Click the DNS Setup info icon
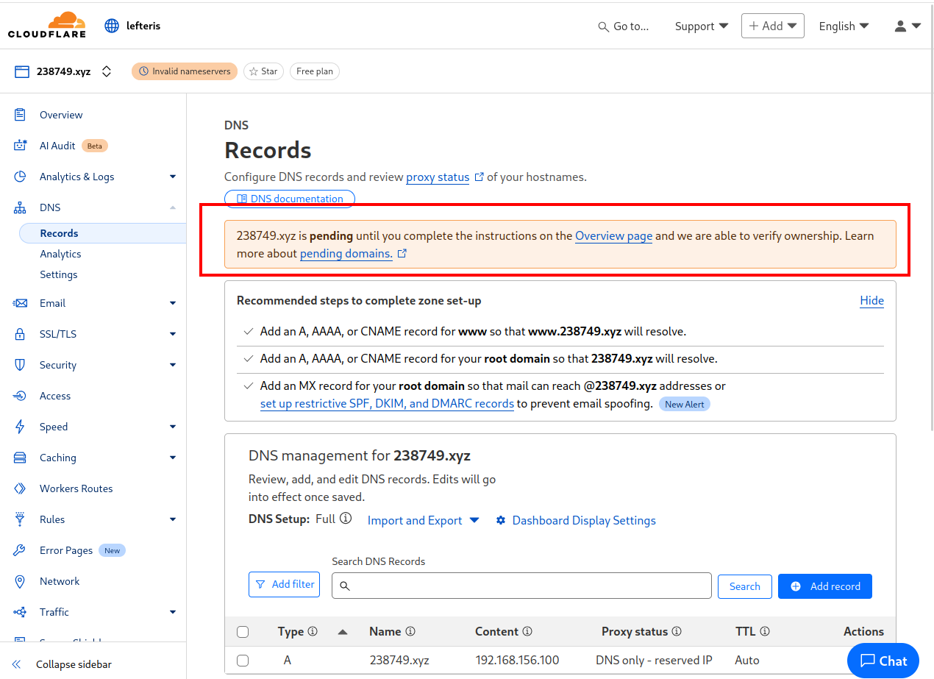The width and height of the screenshot is (934, 679). click(x=346, y=519)
